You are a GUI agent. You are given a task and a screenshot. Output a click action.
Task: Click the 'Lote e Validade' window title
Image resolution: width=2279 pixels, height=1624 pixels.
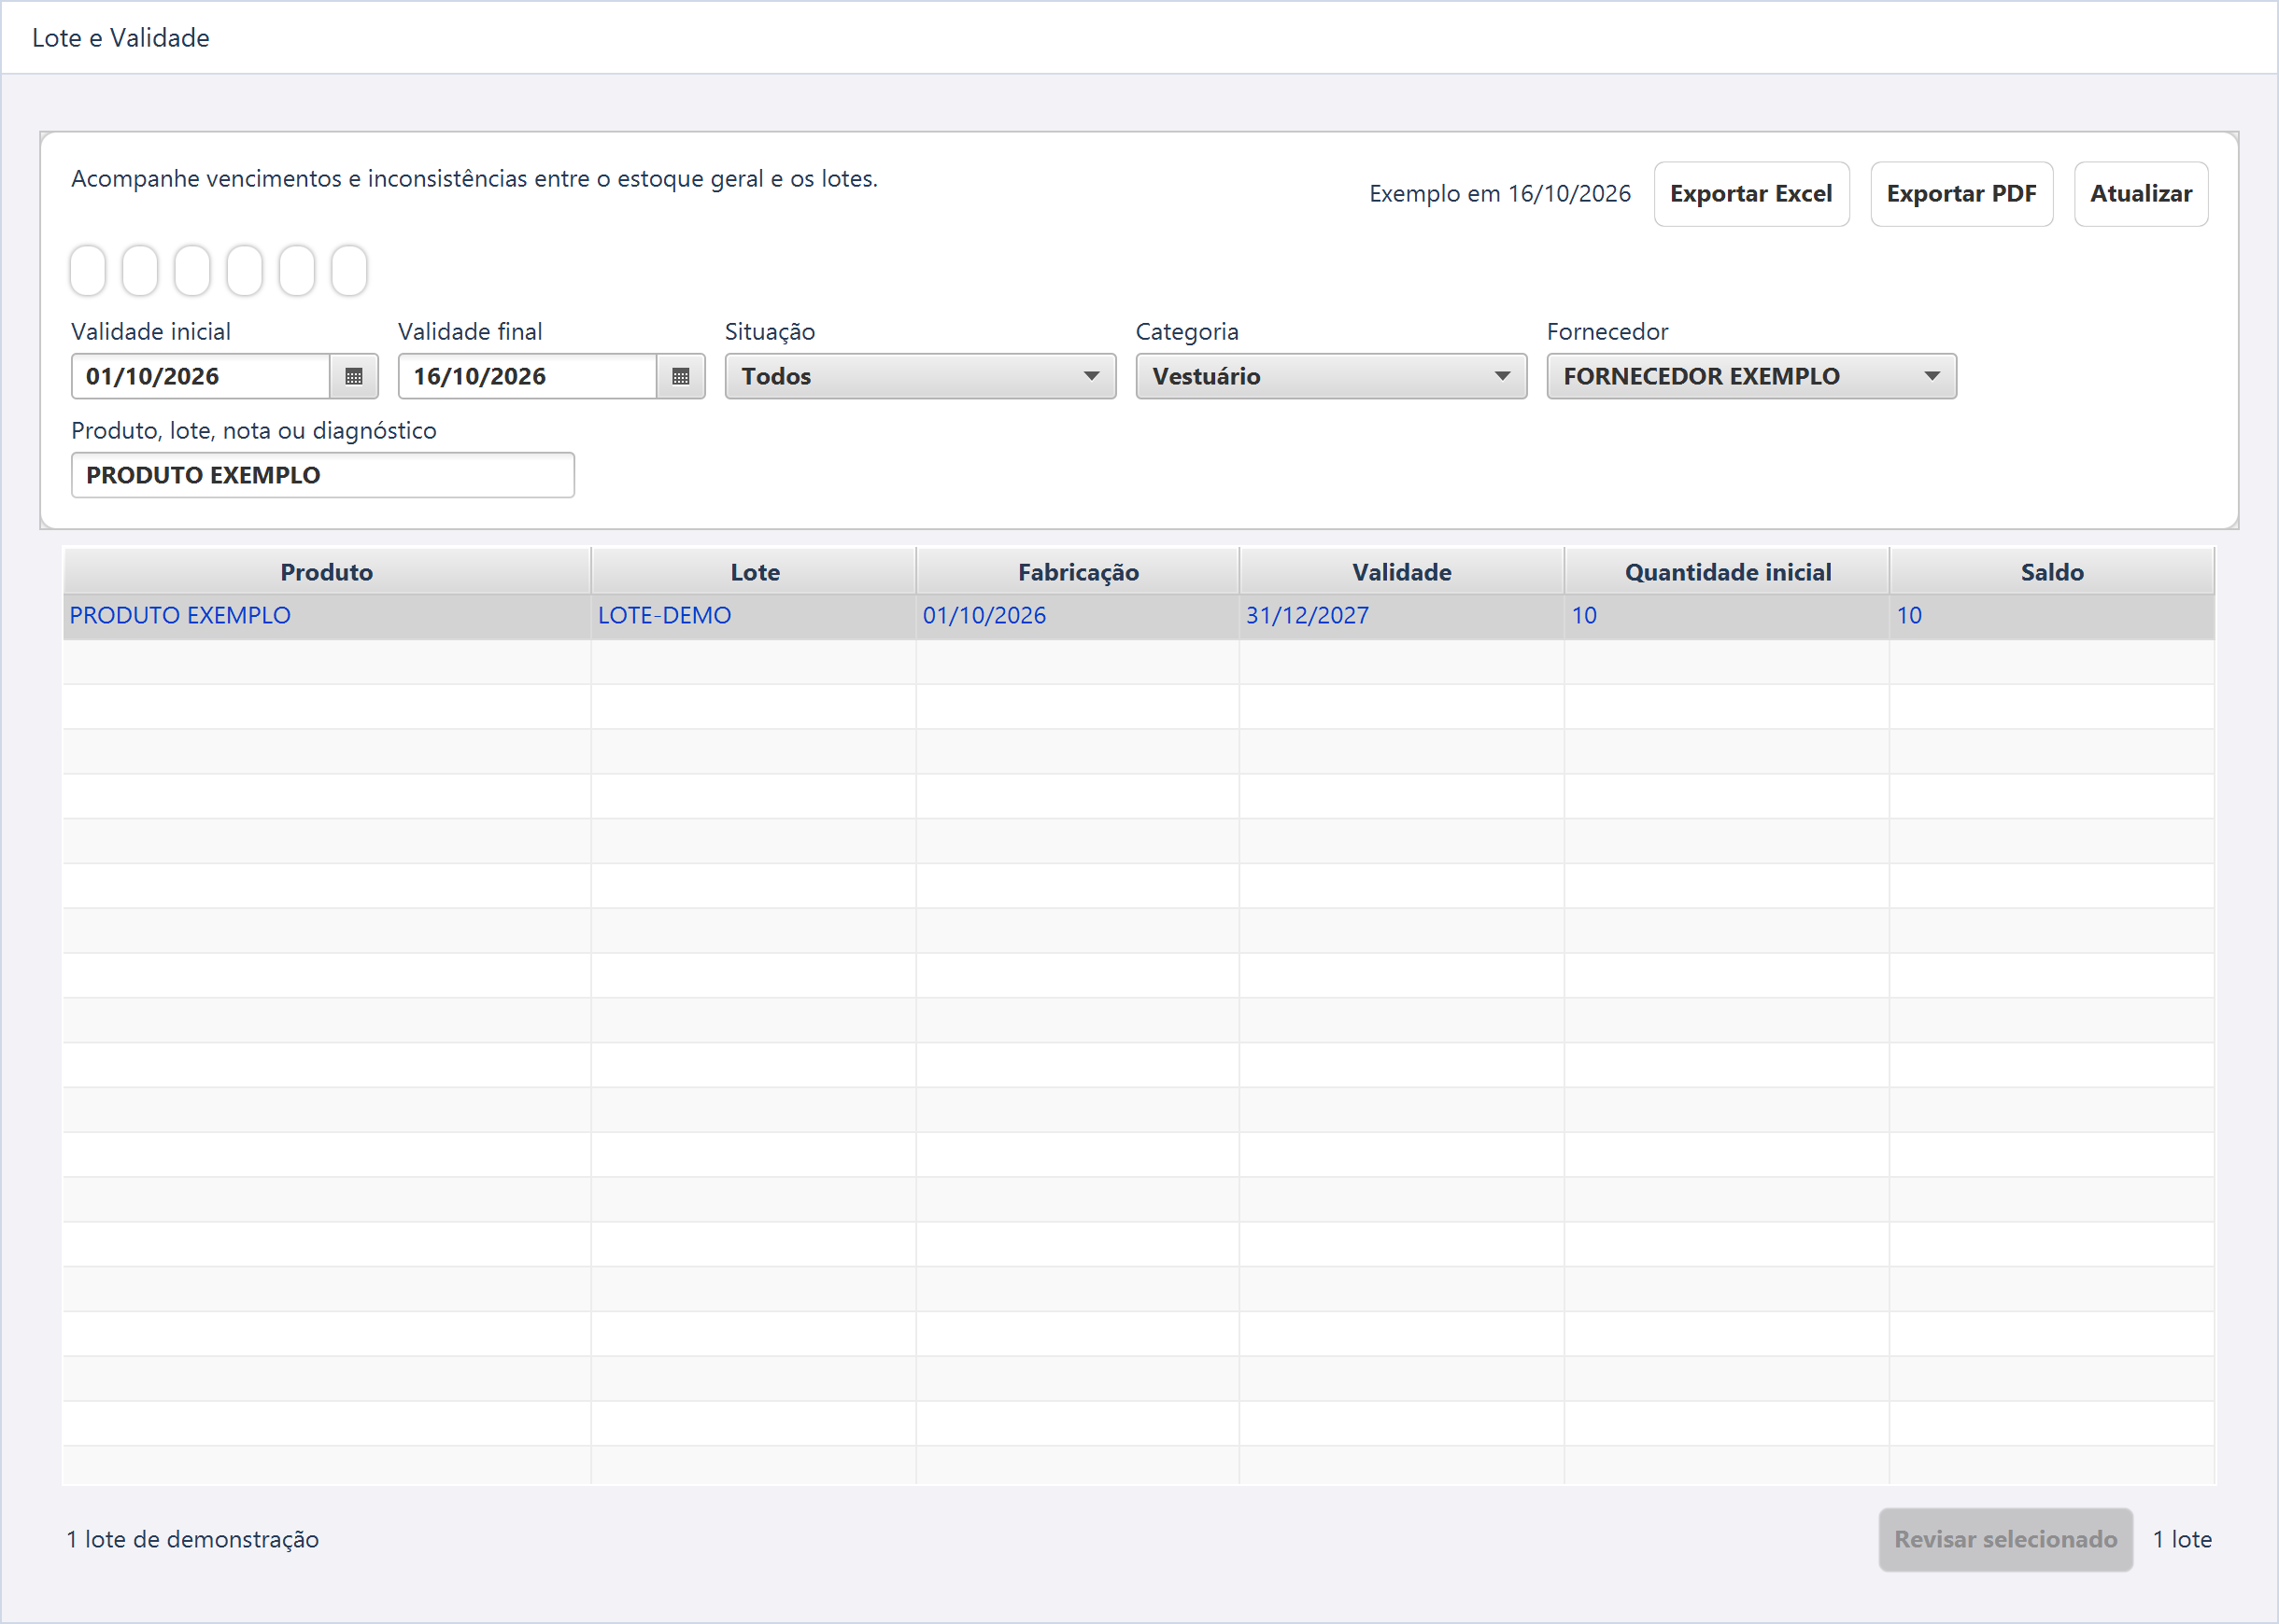pos(121,38)
